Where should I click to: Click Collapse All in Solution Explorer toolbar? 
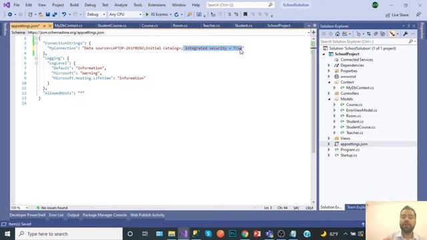click(376, 34)
